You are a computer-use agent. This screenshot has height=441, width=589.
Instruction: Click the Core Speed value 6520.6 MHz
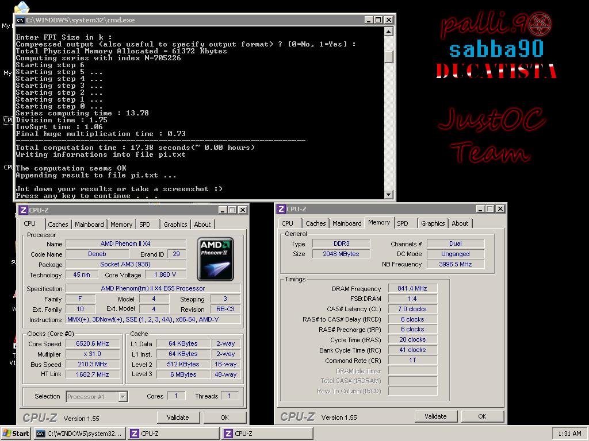coord(93,343)
